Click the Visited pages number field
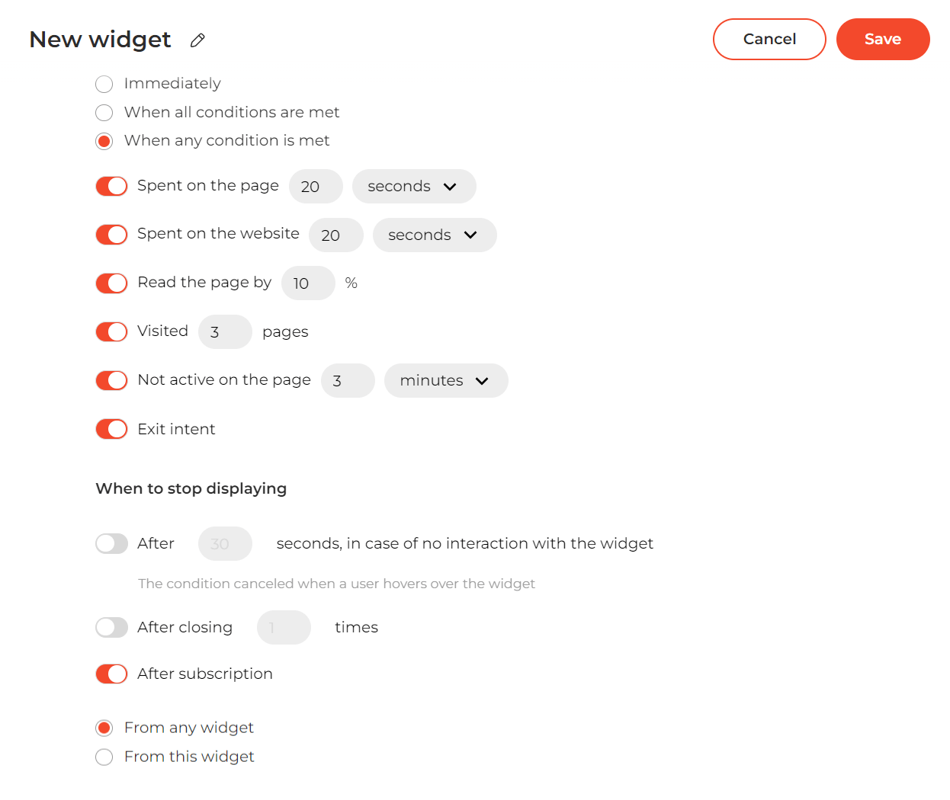The height and width of the screenshot is (800, 950). tap(225, 331)
